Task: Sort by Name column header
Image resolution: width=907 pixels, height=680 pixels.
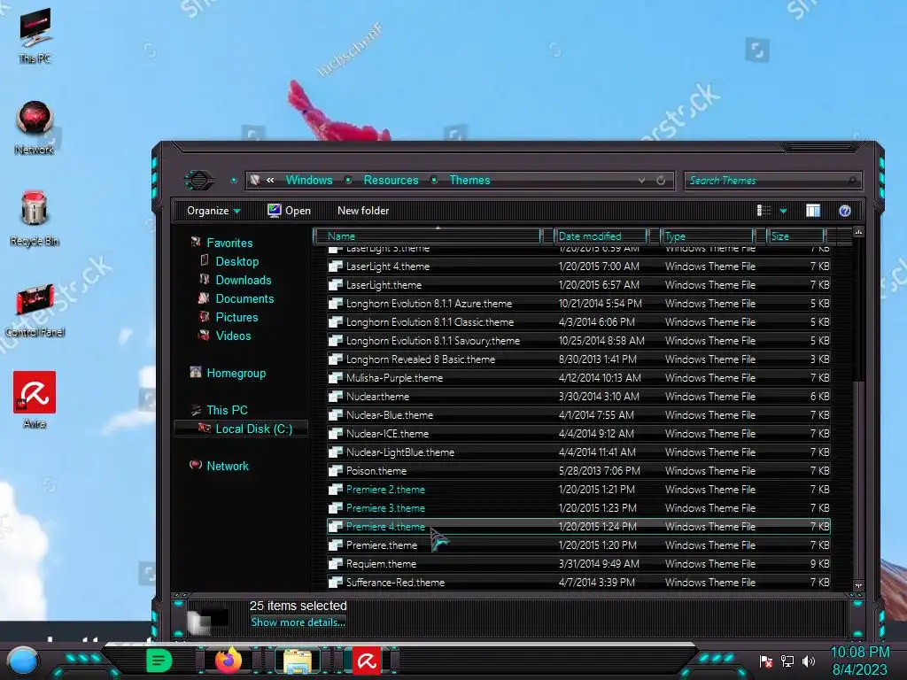Action: [428, 236]
